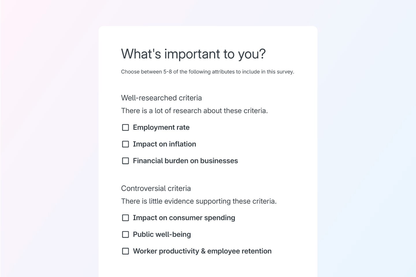
Task: Click the "Impact on consumer spending" label
Action: tap(184, 218)
